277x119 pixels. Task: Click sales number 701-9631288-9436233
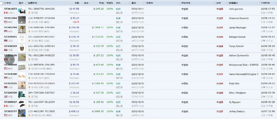[41, 55]
